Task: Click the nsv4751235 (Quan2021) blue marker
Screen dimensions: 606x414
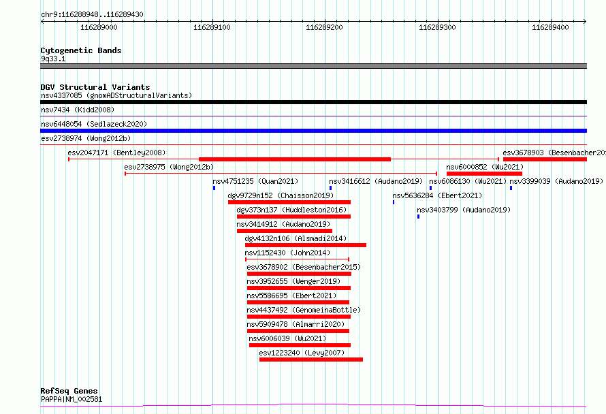Action: (214, 188)
